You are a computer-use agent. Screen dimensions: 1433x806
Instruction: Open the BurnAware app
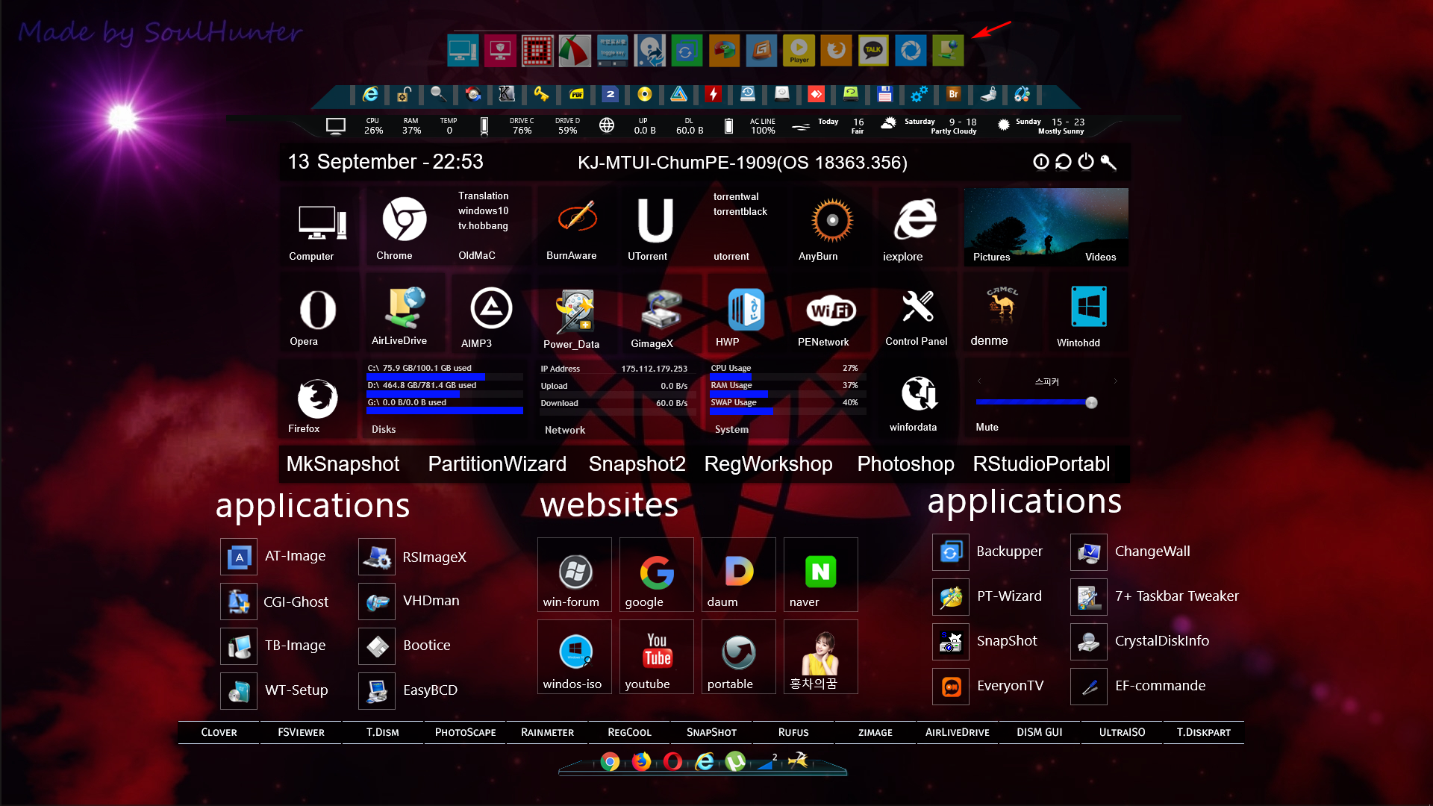tap(577, 217)
